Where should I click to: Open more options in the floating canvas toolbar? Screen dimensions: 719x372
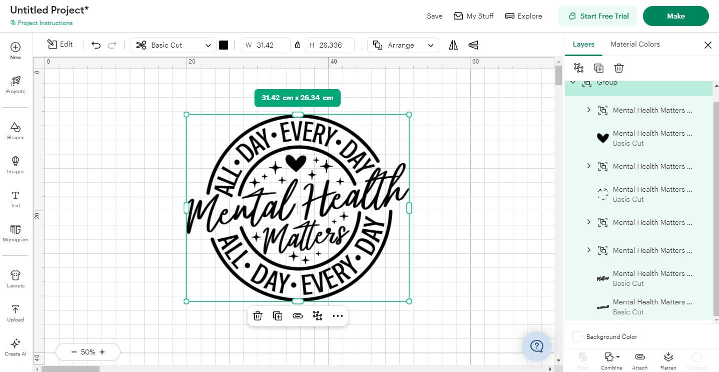(338, 316)
